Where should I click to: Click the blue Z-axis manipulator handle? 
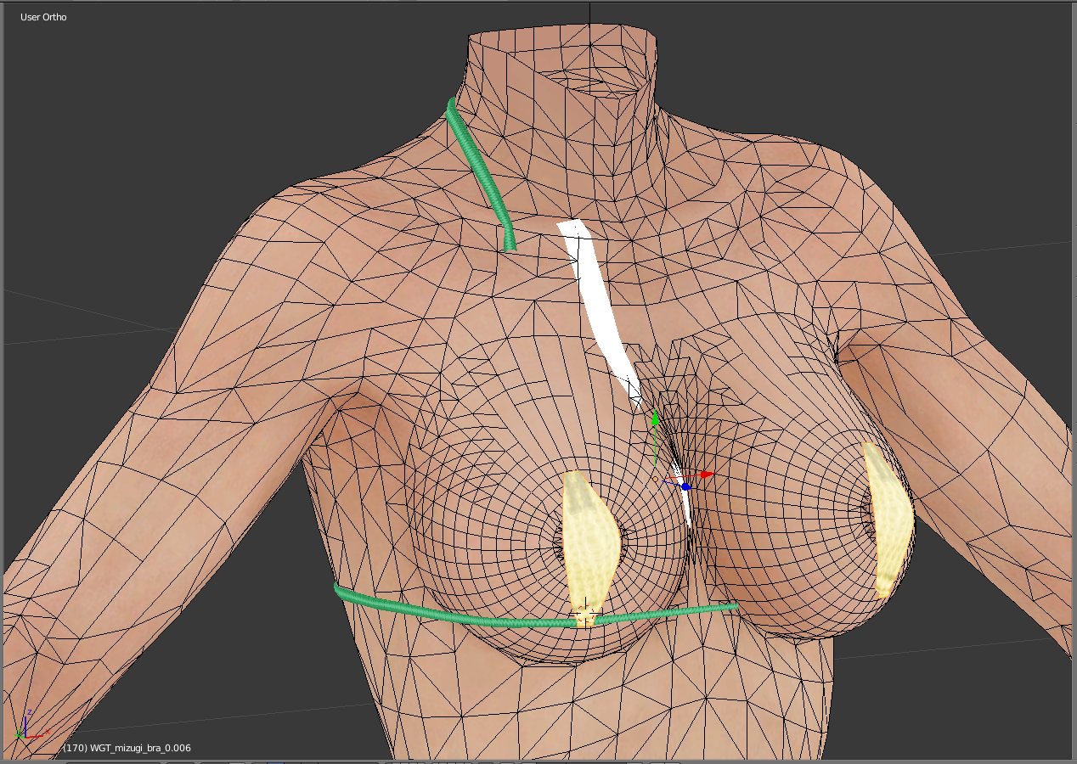tap(685, 486)
